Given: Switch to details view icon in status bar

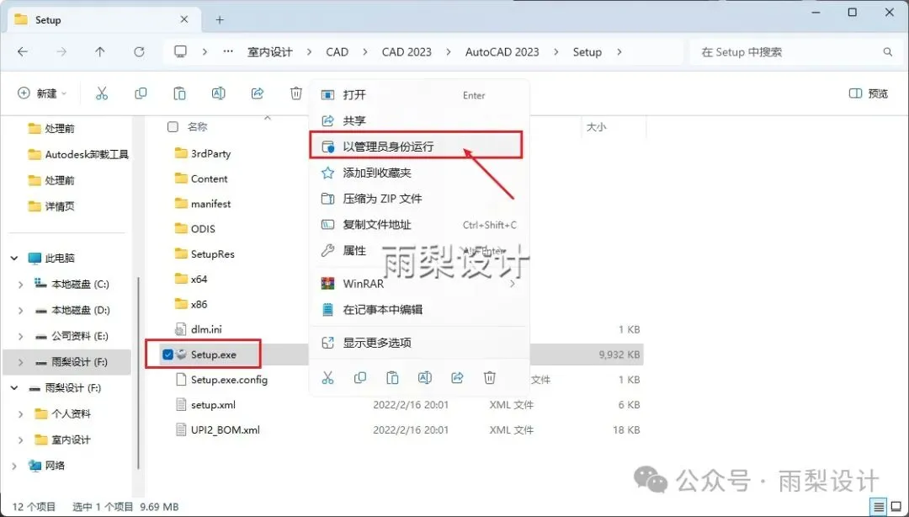Looking at the screenshot, I should (x=879, y=506).
